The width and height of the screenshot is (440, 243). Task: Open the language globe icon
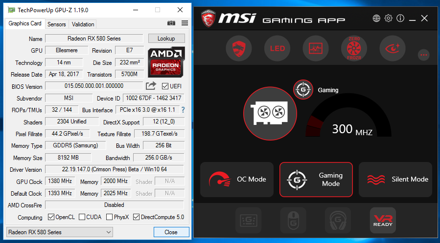(376, 19)
